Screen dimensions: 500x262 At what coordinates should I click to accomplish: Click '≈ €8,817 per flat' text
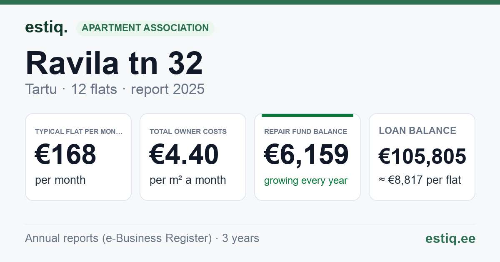click(420, 180)
